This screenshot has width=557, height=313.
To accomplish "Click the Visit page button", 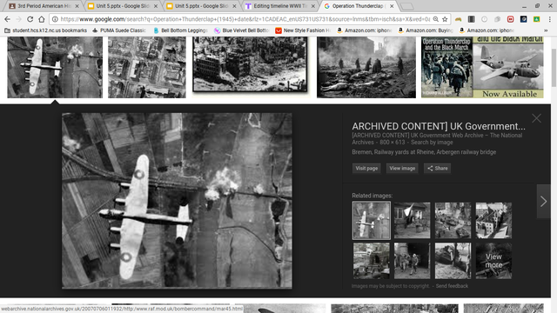I will pos(366,168).
